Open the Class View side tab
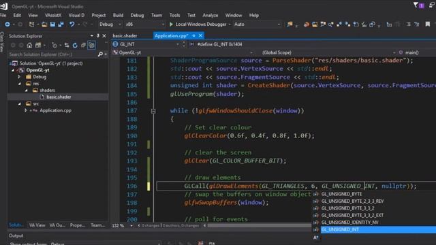Viewport: 436px width, 245px height. tap(2, 42)
